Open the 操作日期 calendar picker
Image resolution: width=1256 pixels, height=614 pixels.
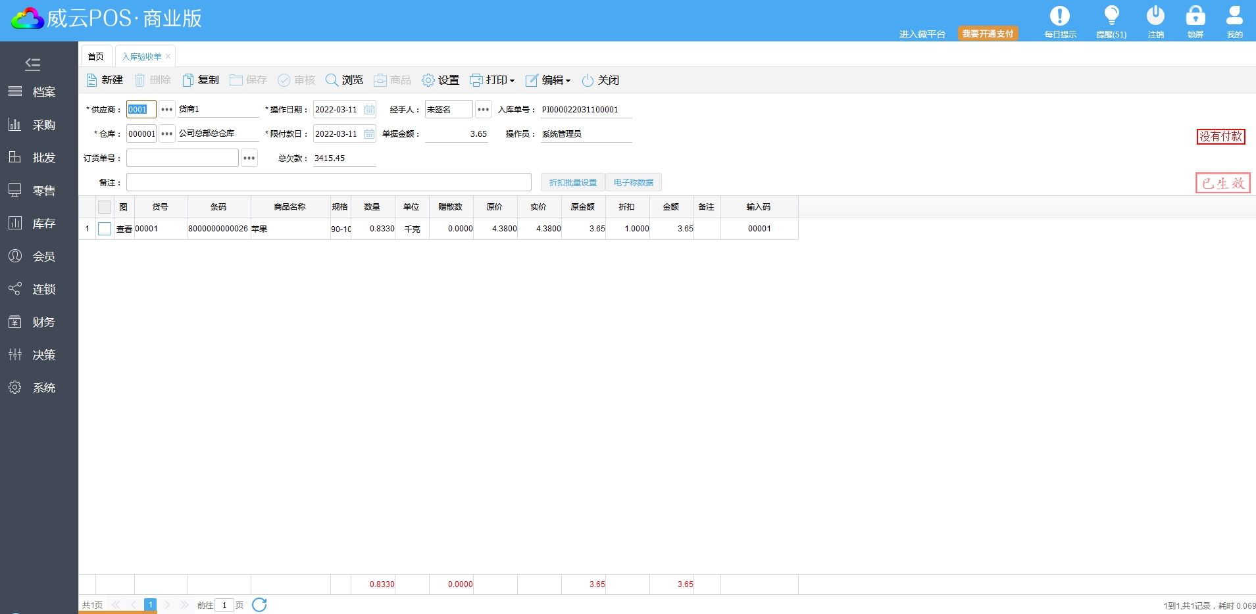point(369,110)
